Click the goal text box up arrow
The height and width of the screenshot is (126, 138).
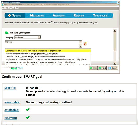(81, 42)
